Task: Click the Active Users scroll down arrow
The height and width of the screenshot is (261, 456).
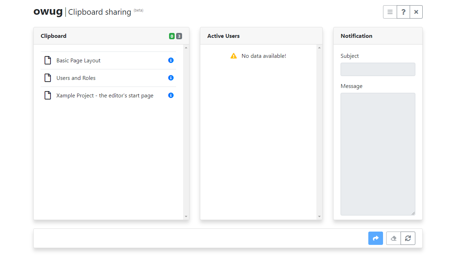Action: 319,217
